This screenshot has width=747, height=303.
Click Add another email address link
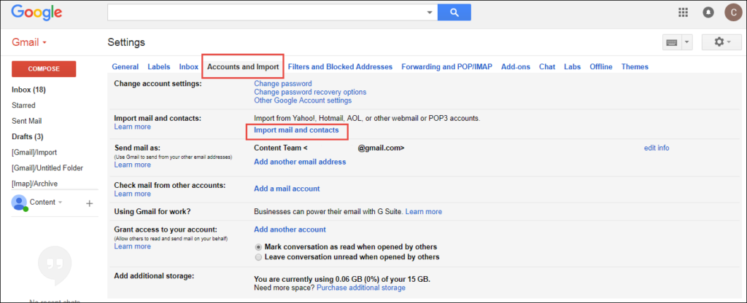tap(300, 162)
